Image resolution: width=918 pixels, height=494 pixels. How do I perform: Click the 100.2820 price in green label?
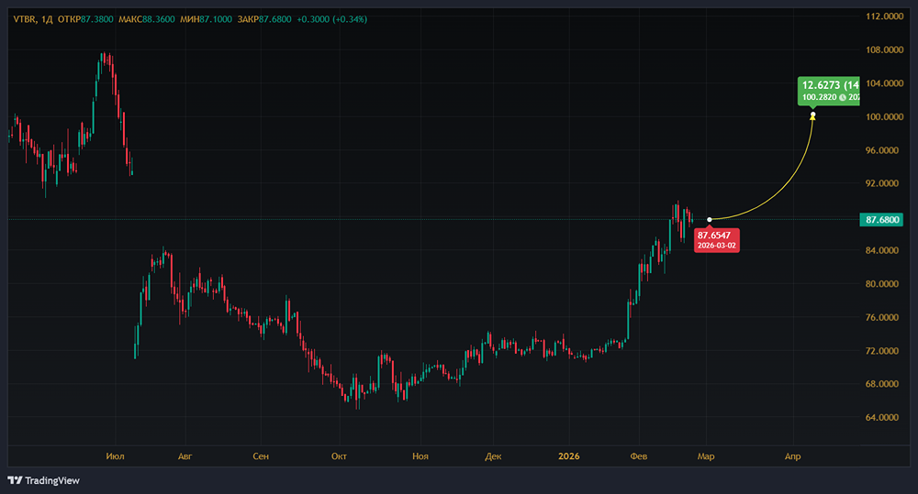pyautogui.click(x=819, y=98)
